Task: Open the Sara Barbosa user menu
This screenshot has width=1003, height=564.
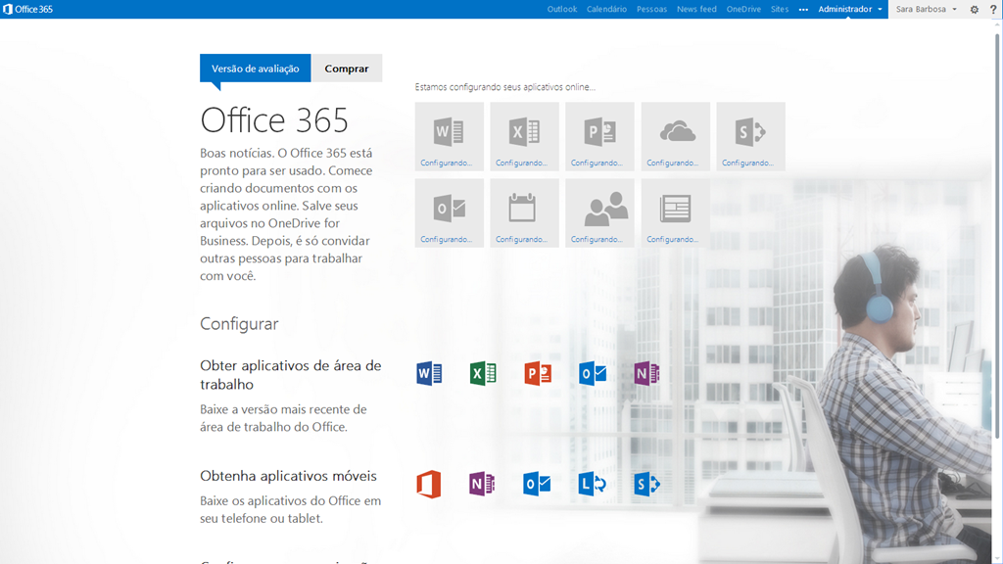Action: (926, 10)
